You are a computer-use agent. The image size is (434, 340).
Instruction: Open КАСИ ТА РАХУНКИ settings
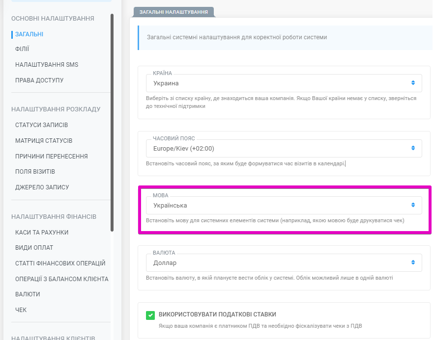point(42,233)
